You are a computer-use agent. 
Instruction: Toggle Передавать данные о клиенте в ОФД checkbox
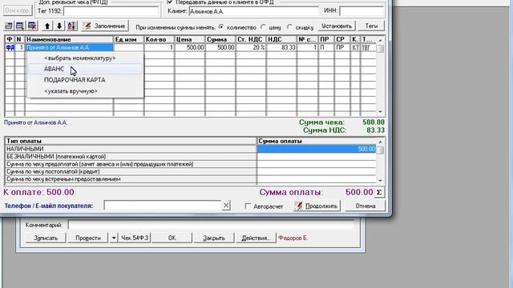click(169, 2)
